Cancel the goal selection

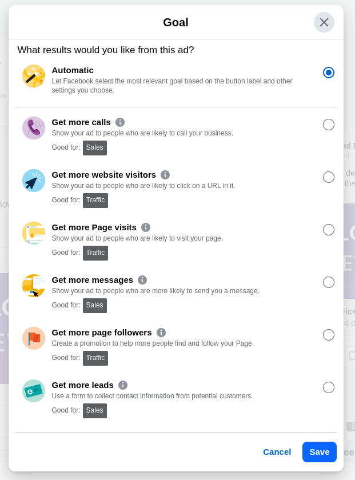click(277, 452)
